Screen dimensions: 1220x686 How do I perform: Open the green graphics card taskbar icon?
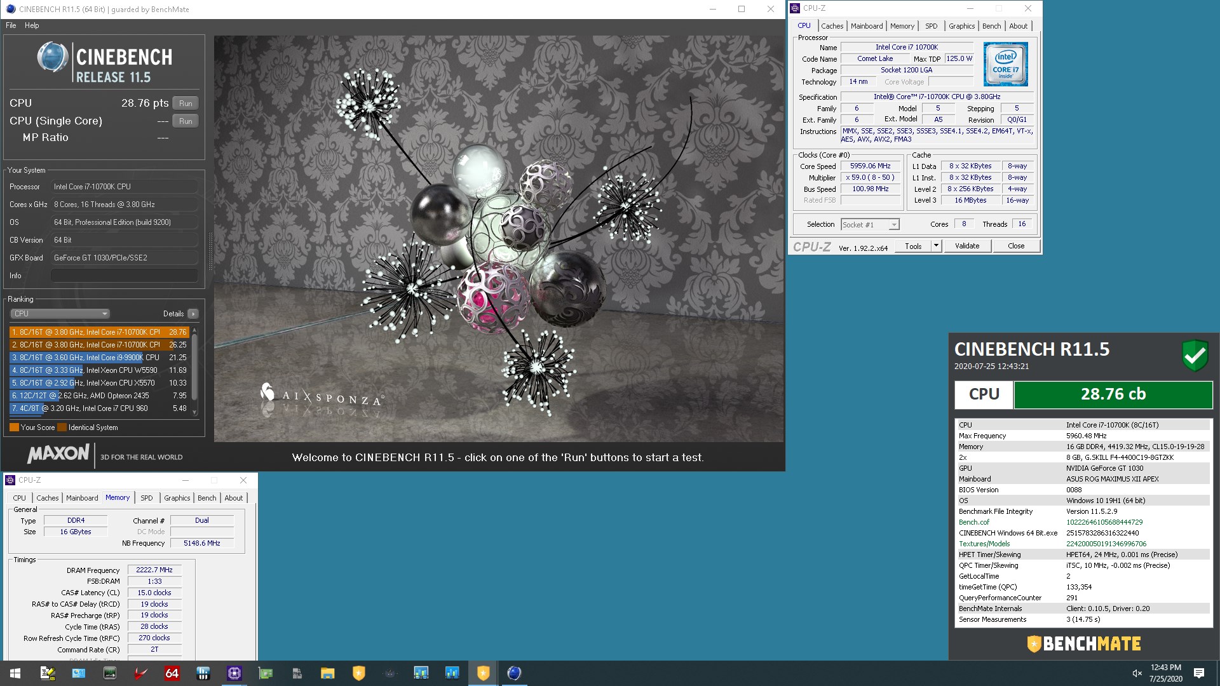point(266,673)
